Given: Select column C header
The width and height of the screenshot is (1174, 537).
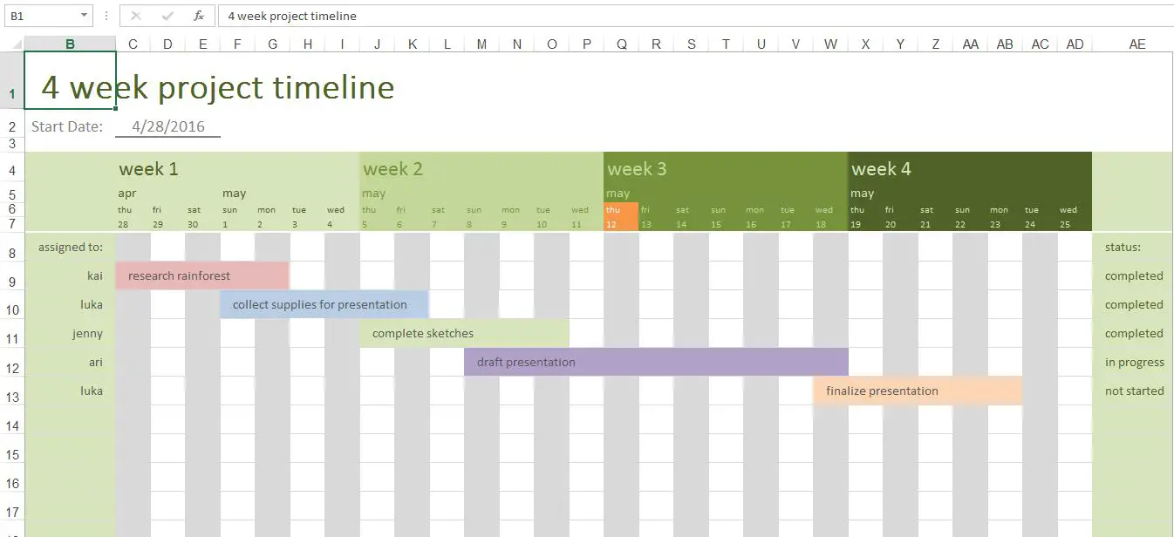Looking at the screenshot, I should 133,44.
